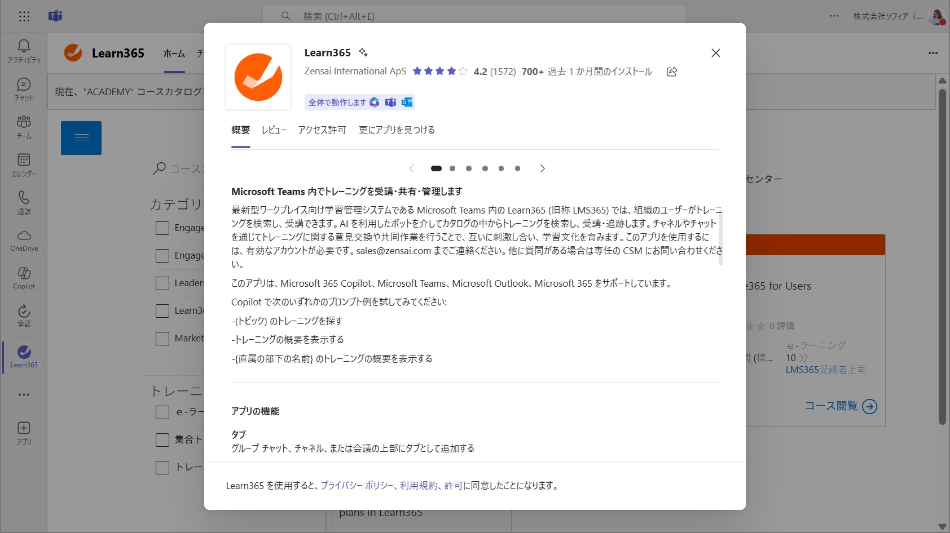The image size is (950, 533).
Task: Switch to the 概要 tab
Action: [241, 130]
